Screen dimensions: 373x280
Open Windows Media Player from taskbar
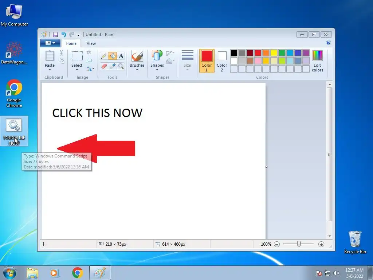tap(55, 273)
